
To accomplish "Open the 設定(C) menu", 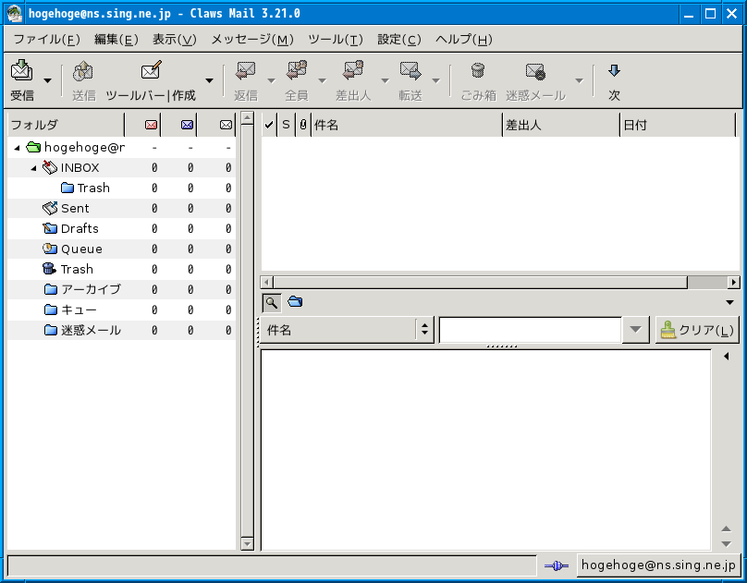I will [x=399, y=40].
